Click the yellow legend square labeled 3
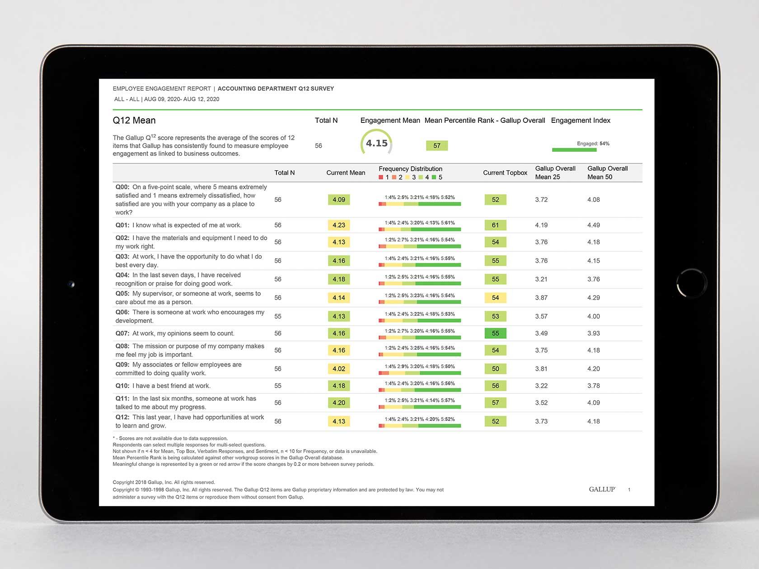759x569 pixels. point(408,177)
